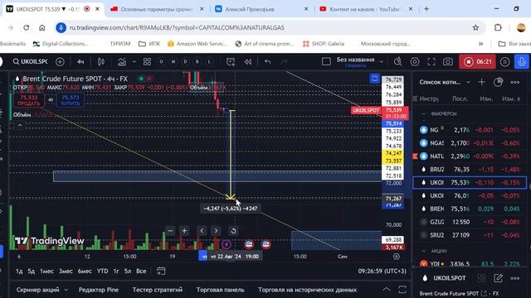This screenshot has height=298, width=531.
Task: Open the 'Редактор Pine' tab
Action: tap(99, 290)
